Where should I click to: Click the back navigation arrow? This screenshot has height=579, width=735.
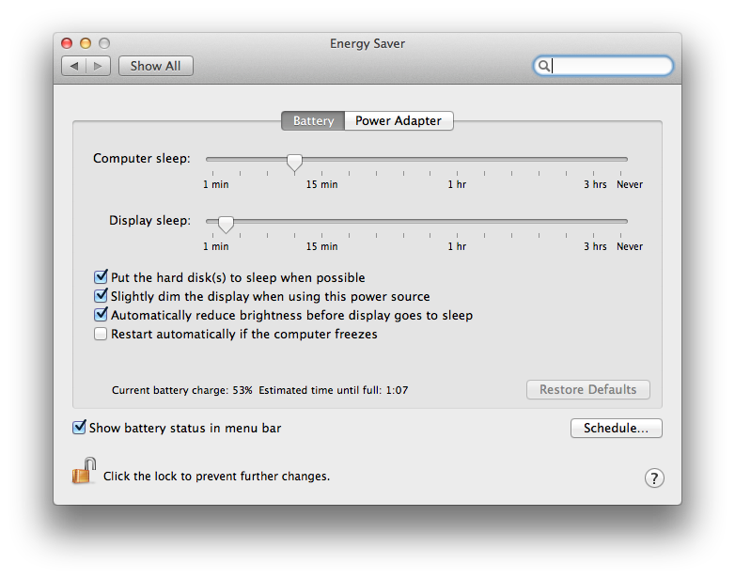click(x=74, y=66)
